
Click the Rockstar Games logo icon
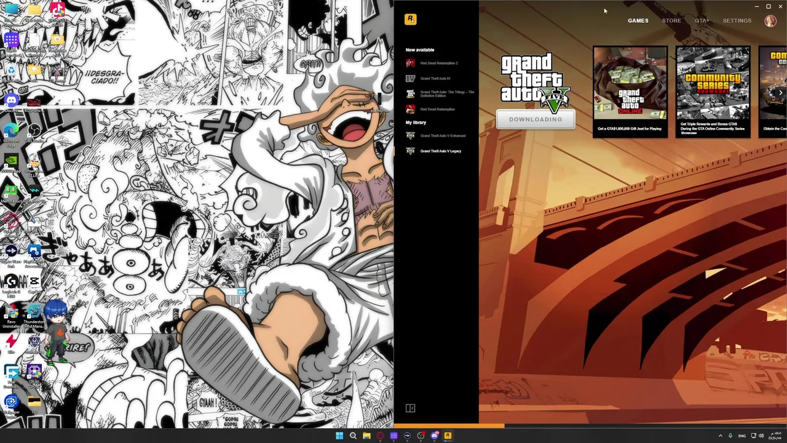click(x=411, y=19)
